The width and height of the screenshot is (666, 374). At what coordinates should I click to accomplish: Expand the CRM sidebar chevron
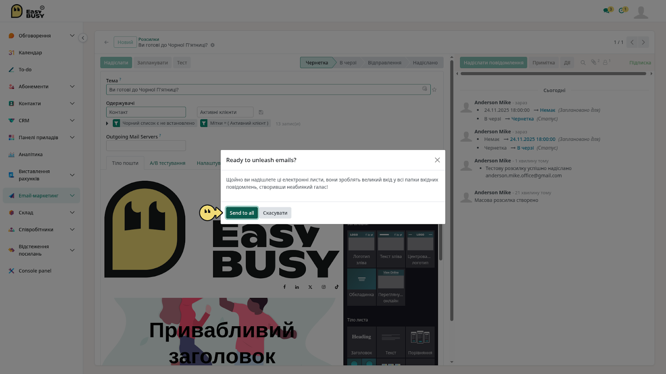[x=72, y=121]
